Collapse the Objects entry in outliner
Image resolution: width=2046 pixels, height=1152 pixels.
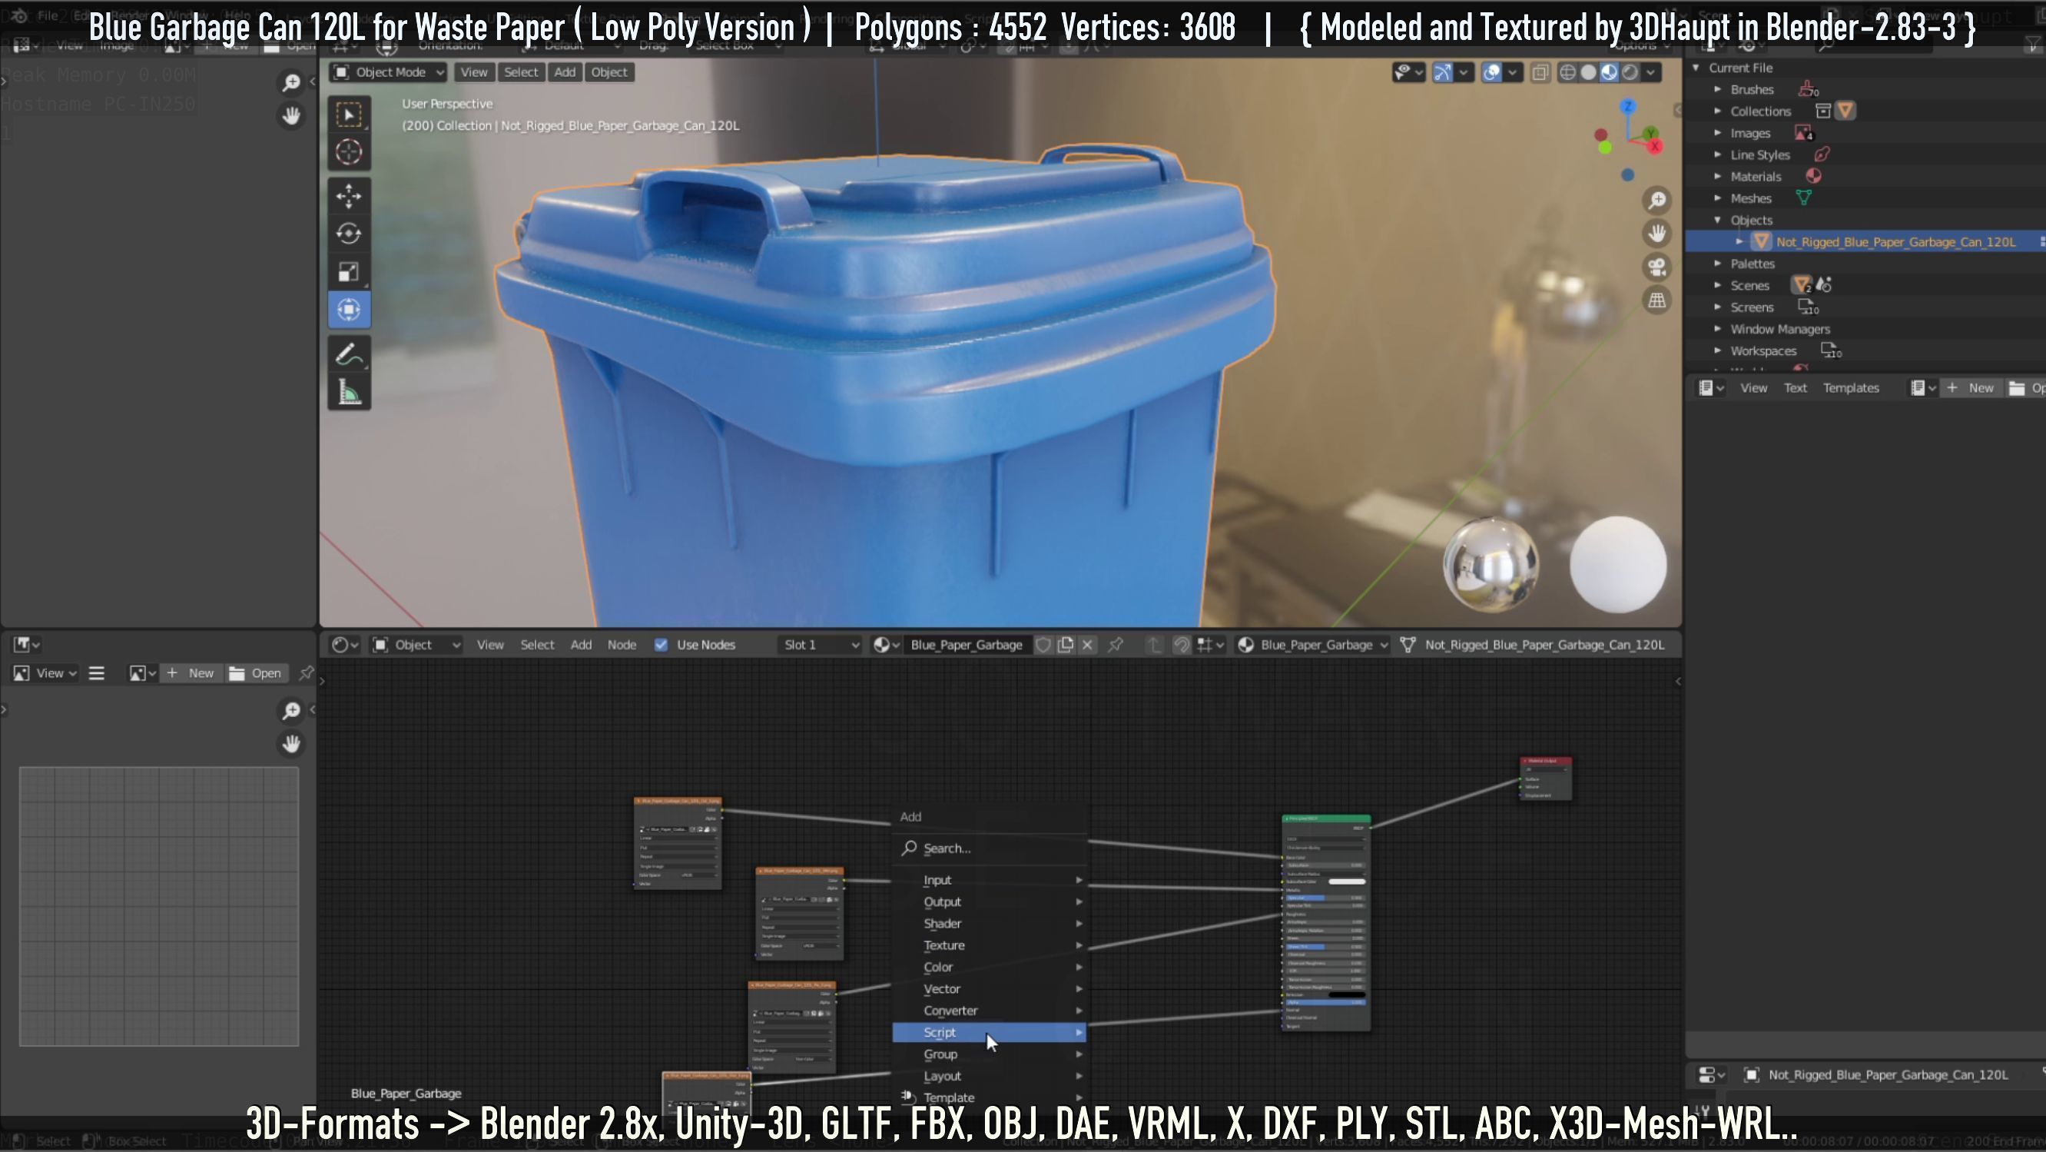tap(1717, 220)
